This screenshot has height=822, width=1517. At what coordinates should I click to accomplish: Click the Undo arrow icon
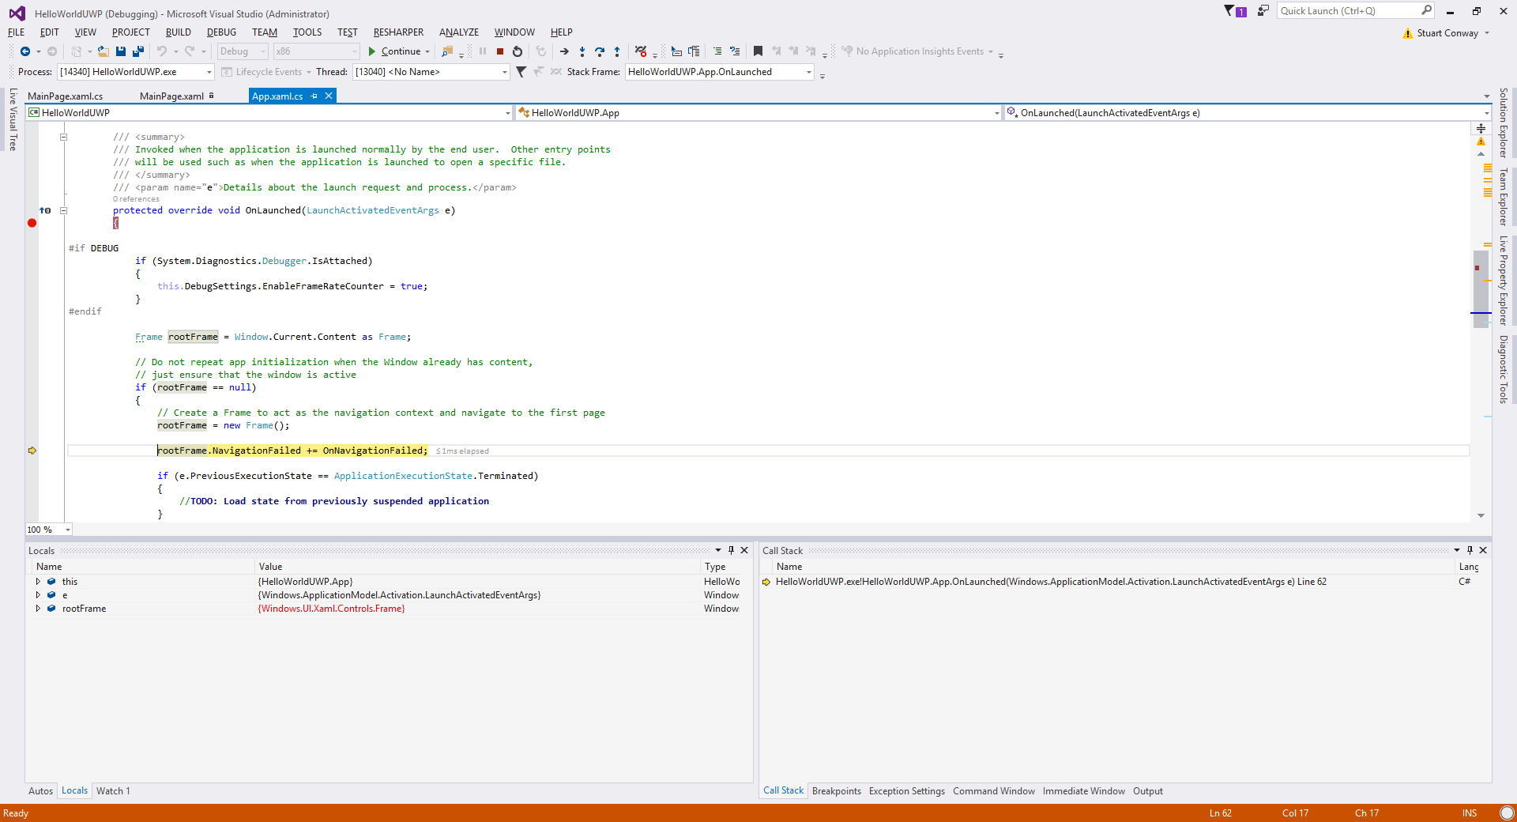162,51
